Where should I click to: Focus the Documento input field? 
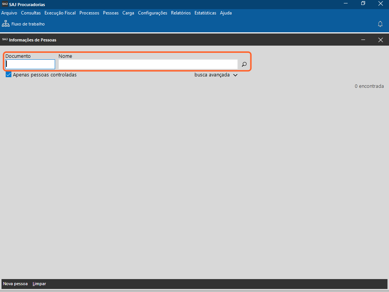pos(30,64)
